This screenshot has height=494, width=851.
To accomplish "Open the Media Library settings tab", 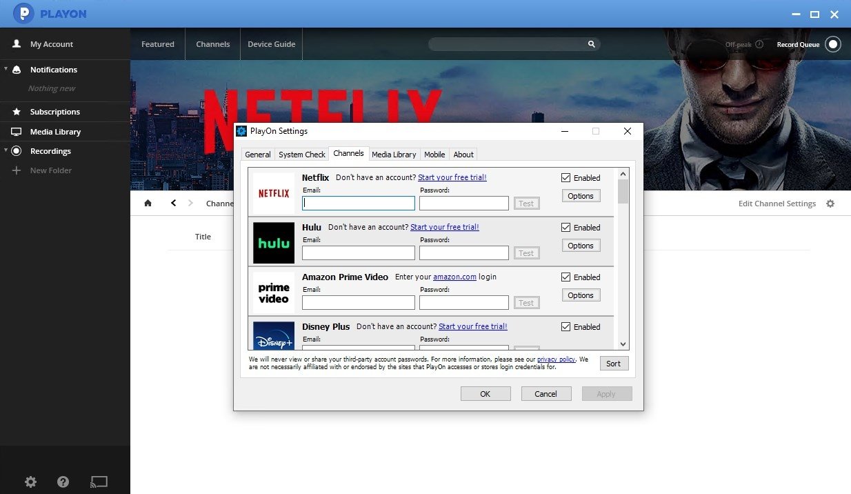I will 394,155.
